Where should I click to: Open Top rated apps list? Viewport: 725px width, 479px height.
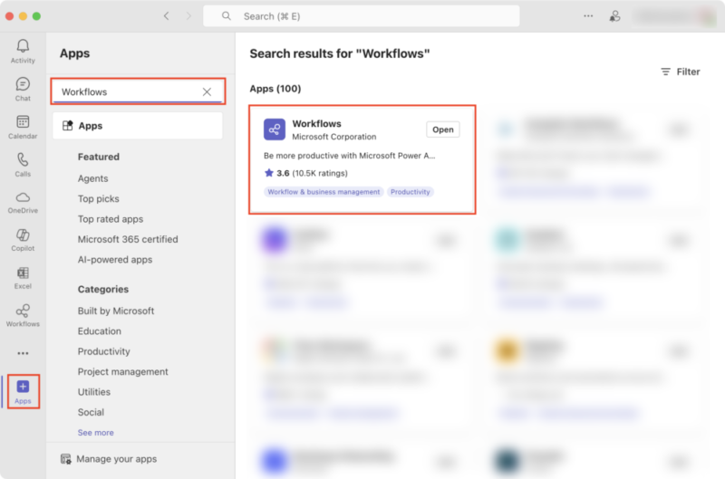point(111,219)
